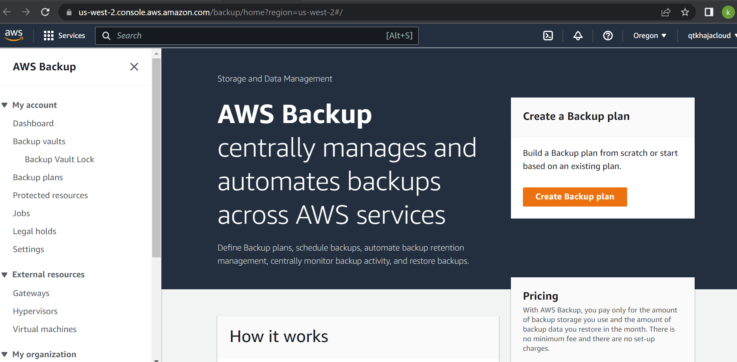Open the notifications bell

(578, 36)
